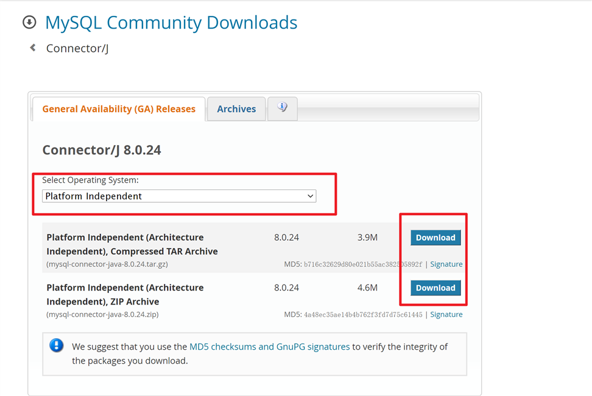Open the Select Operating System dropdown
The width and height of the screenshot is (592, 396).
(x=179, y=196)
